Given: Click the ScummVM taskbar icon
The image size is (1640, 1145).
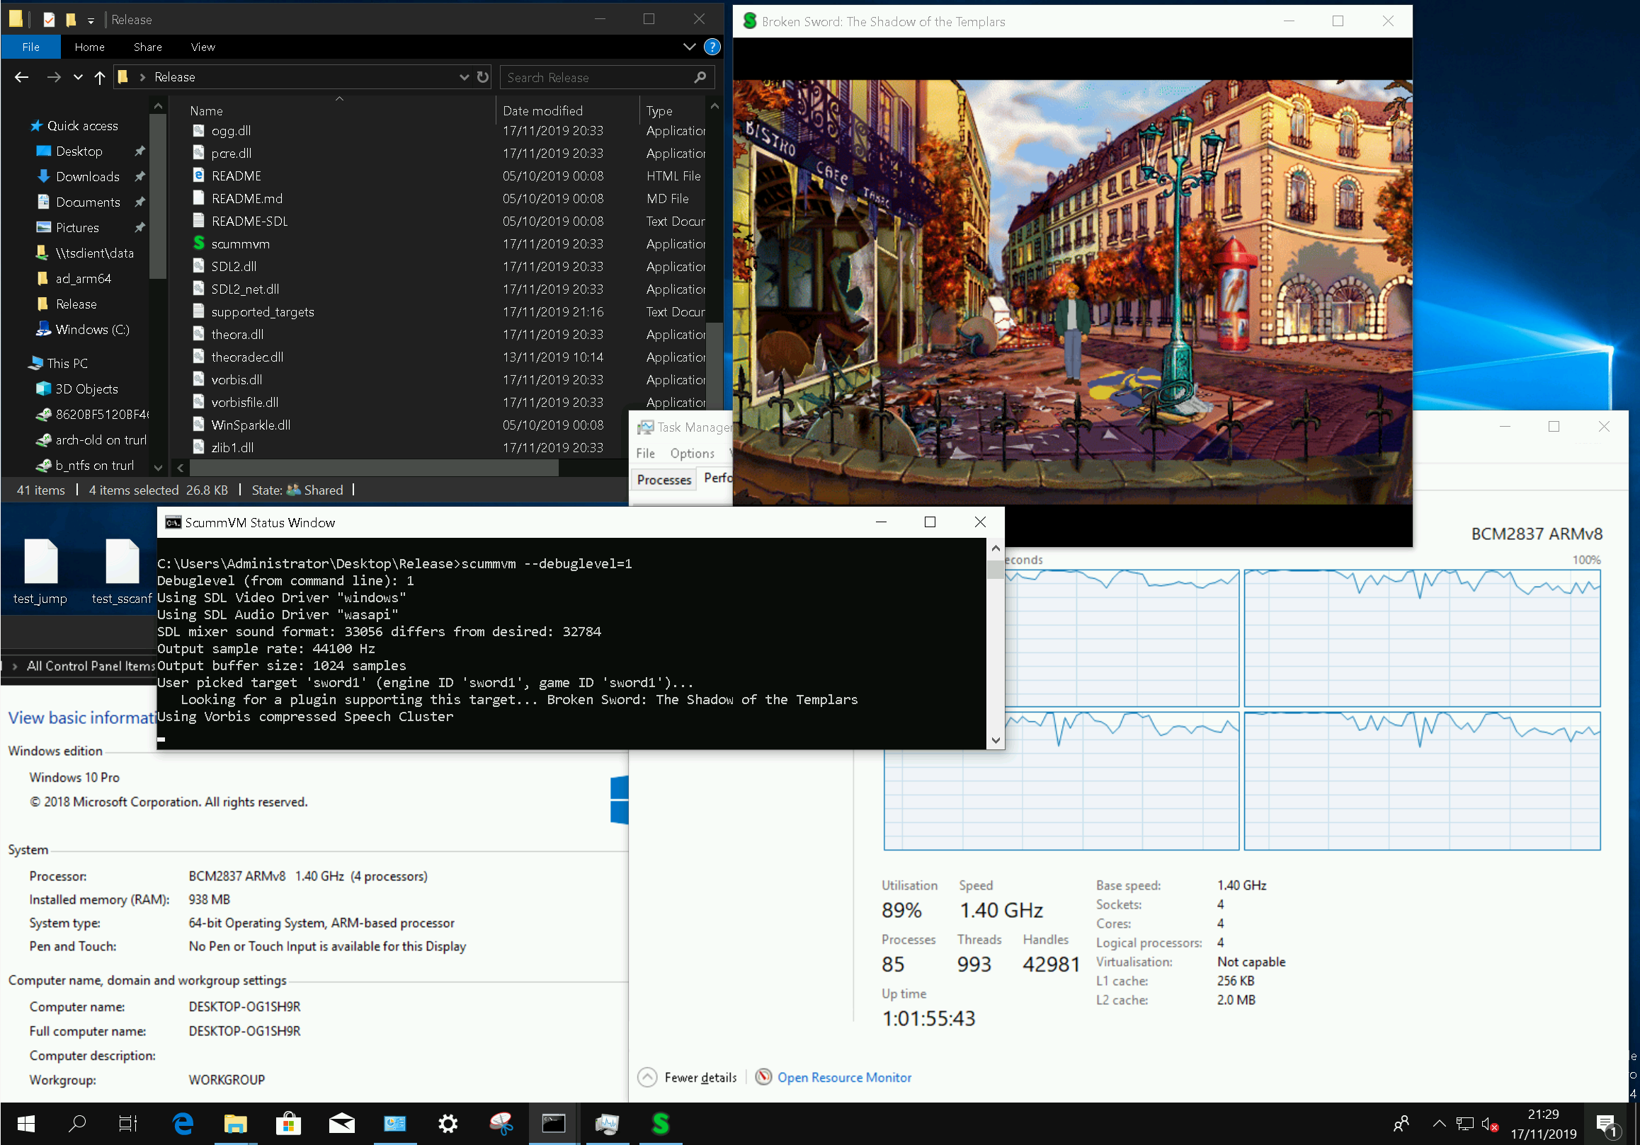Looking at the screenshot, I should [661, 1124].
